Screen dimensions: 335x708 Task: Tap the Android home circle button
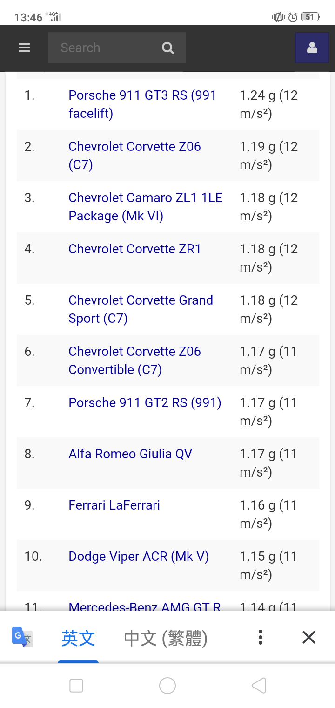tap(167, 686)
